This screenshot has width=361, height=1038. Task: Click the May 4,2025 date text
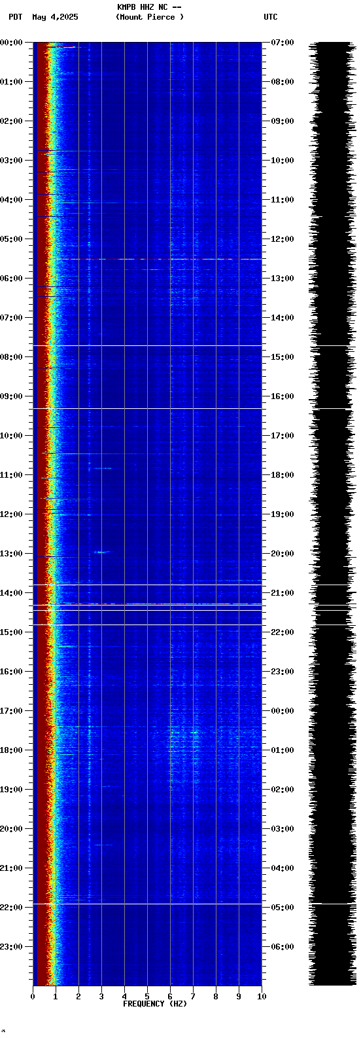pos(55,17)
